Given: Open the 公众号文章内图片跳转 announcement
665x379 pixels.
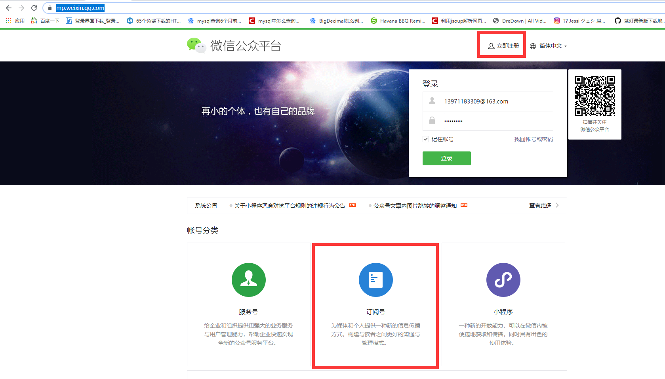Looking at the screenshot, I should tap(415, 206).
